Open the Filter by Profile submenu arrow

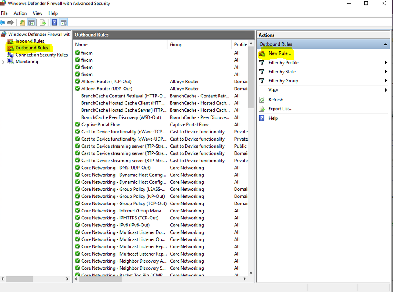point(386,62)
